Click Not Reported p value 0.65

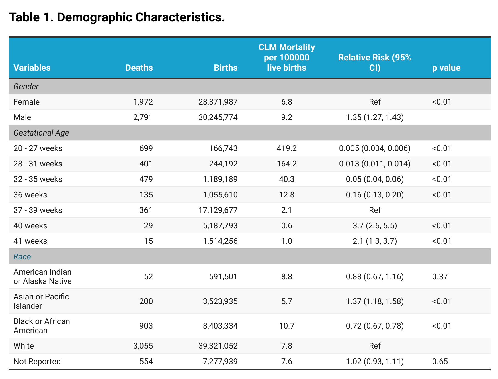pos(440,361)
